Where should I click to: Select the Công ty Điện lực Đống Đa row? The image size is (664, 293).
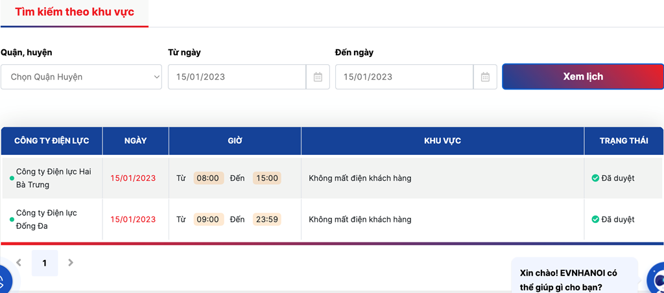point(332,219)
